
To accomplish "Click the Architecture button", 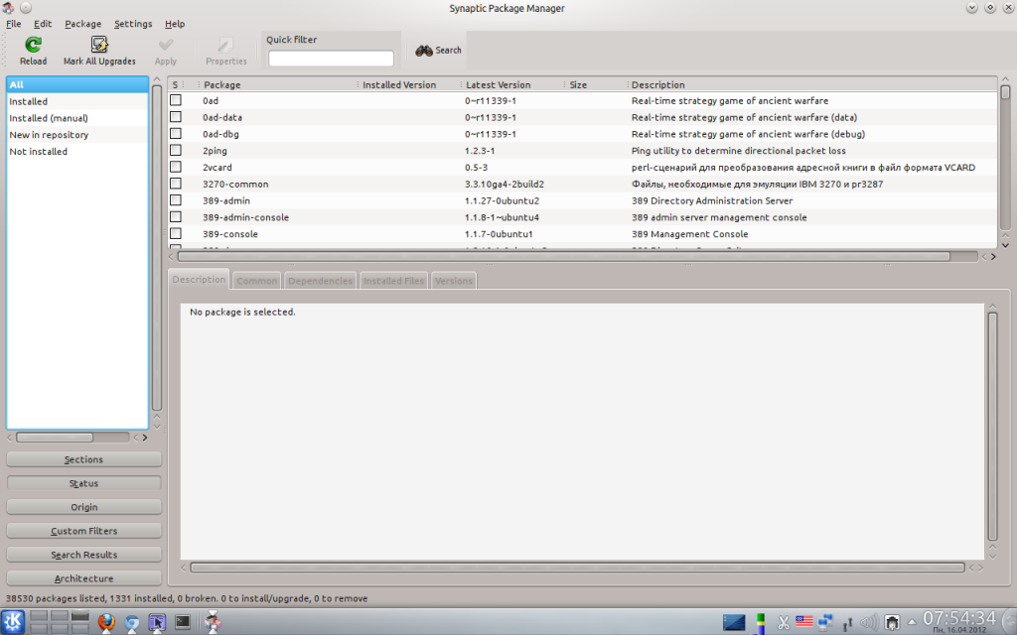I will (x=83, y=578).
